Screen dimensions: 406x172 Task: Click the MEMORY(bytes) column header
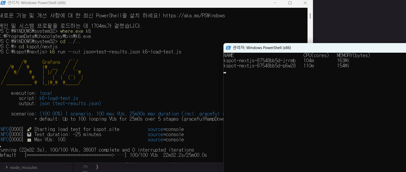[353, 55]
